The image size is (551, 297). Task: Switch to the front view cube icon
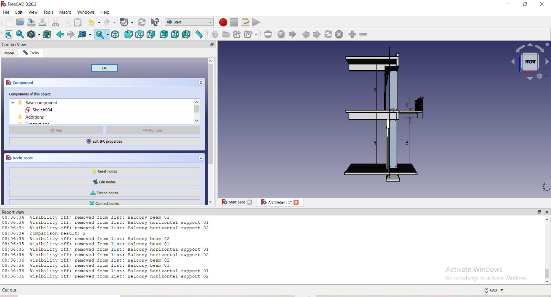coord(128,34)
